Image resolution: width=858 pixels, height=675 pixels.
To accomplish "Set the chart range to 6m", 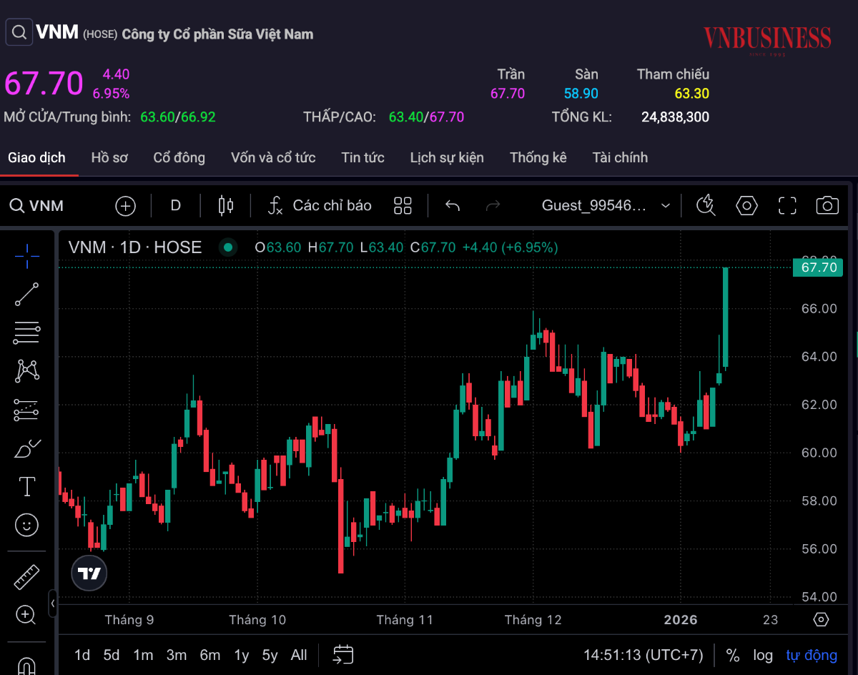I will tap(209, 655).
